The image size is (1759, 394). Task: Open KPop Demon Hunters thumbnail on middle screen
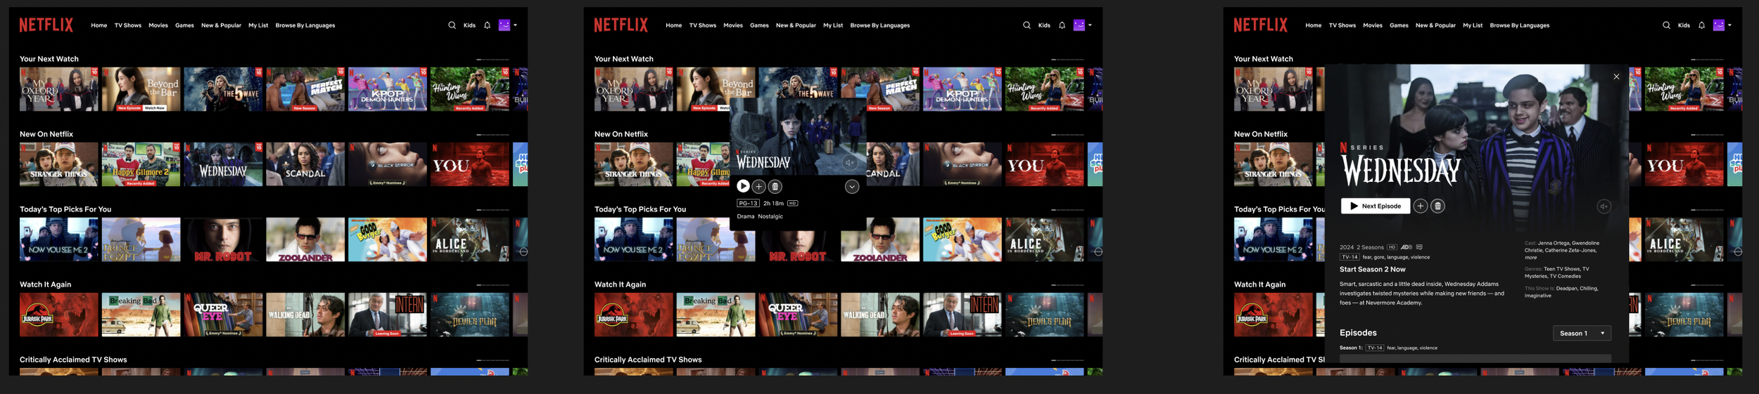click(962, 89)
